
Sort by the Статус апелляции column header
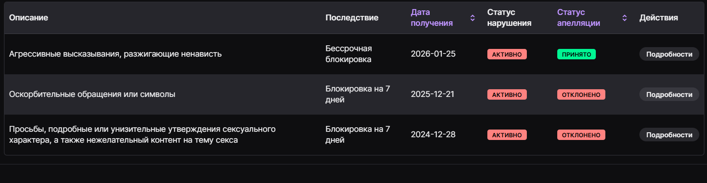(579, 18)
